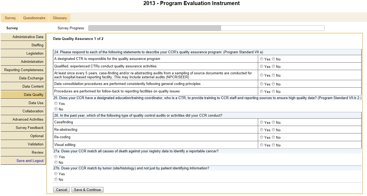Answer No to question 27a death matching

coord(56,162)
